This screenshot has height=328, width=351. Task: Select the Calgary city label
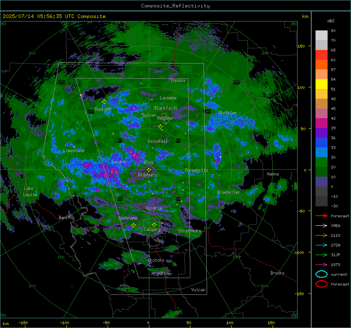[152, 229]
